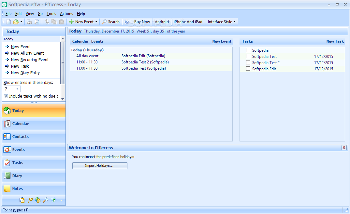Click the side panel vertical scrollbar thumb
Screen dimensions: 350x214
point(63,63)
